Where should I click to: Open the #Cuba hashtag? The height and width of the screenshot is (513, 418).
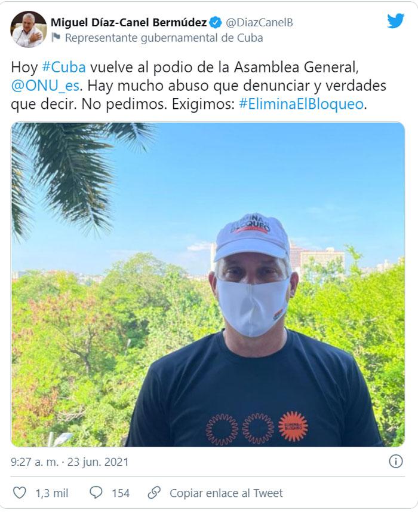(64, 67)
